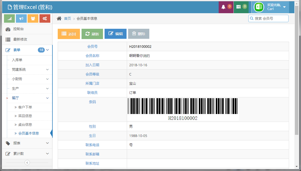301x171 pixels.
Task: Click the 性别 value 男
Action: pos(131,126)
